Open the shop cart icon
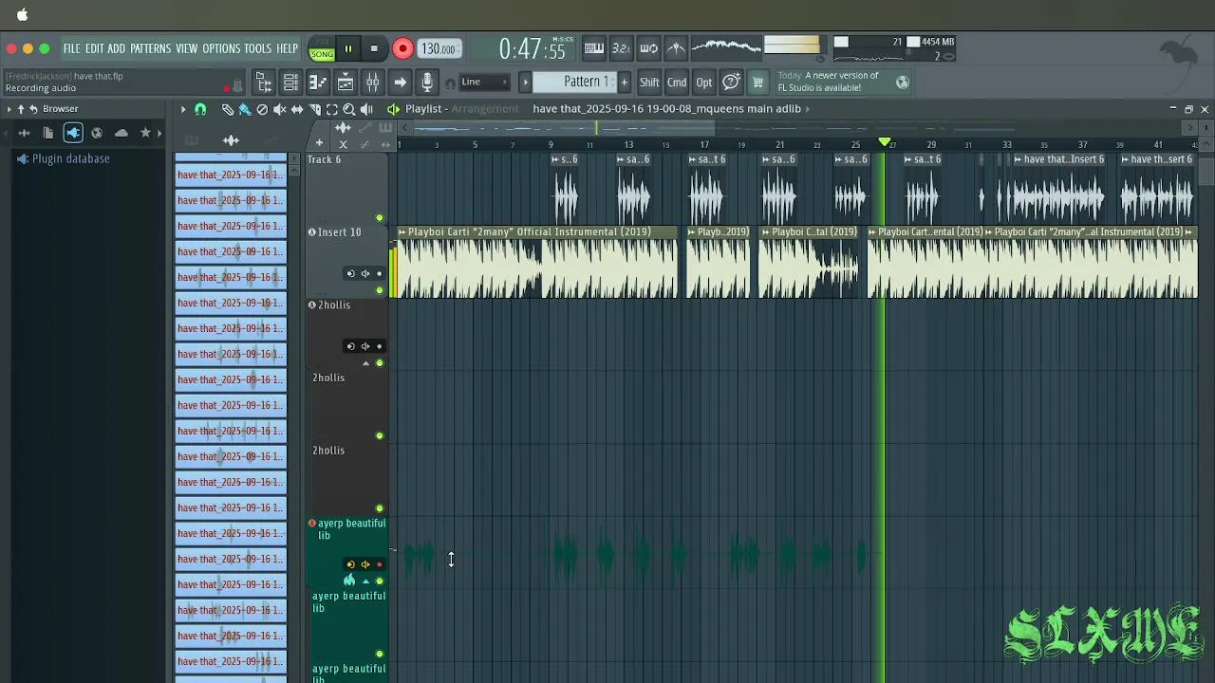 pos(757,83)
